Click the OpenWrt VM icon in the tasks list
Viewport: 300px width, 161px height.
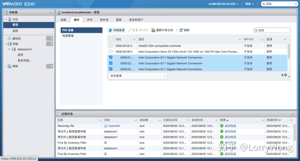pyautogui.click(x=106, y=126)
